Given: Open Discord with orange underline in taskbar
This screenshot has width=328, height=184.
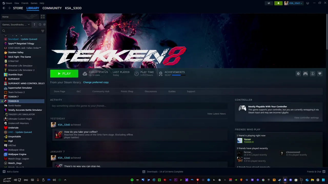Looking at the screenshot, I should coord(285,180).
